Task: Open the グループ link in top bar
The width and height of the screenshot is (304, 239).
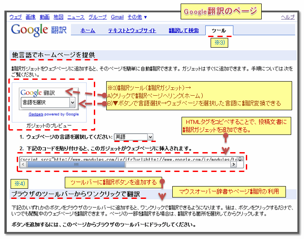Action: click(x=97, y=17)
